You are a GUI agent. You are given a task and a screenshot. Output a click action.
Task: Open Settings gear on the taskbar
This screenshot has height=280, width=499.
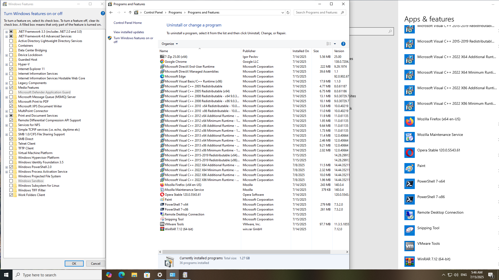coord(160,275)
